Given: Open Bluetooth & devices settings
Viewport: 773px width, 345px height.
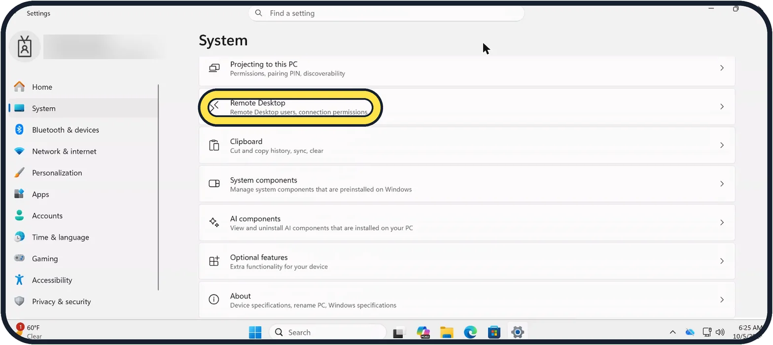Looking at the screenshot, I should (83, 130).
